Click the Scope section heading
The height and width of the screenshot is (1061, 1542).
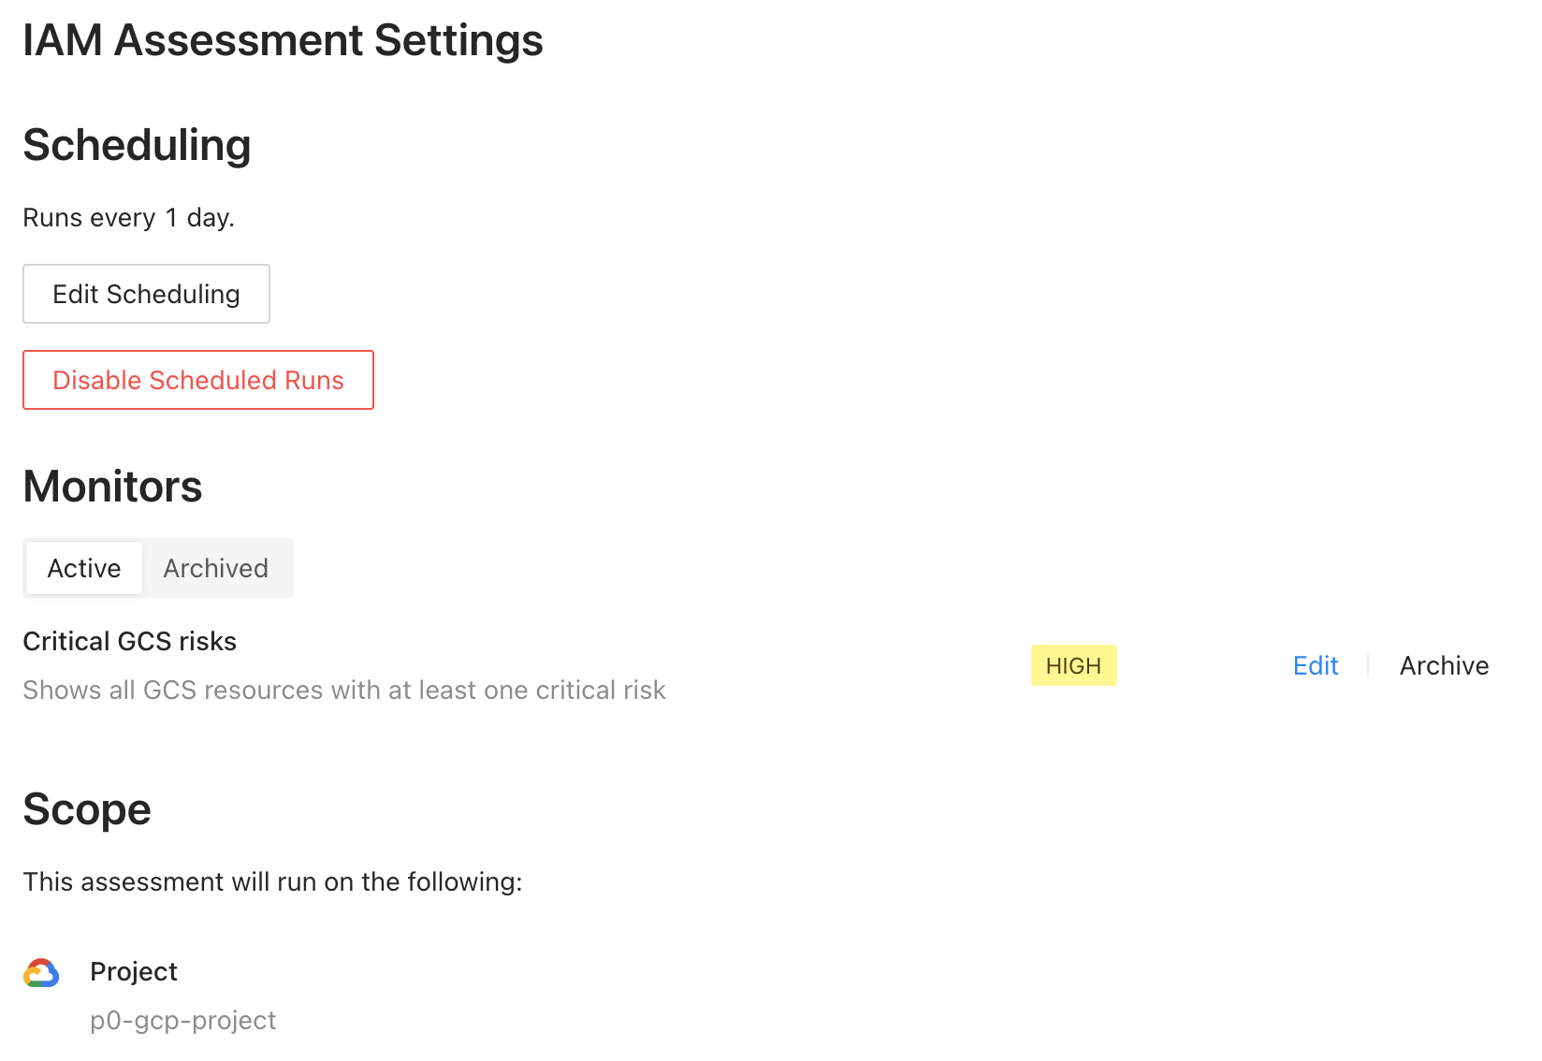point(87,809)
